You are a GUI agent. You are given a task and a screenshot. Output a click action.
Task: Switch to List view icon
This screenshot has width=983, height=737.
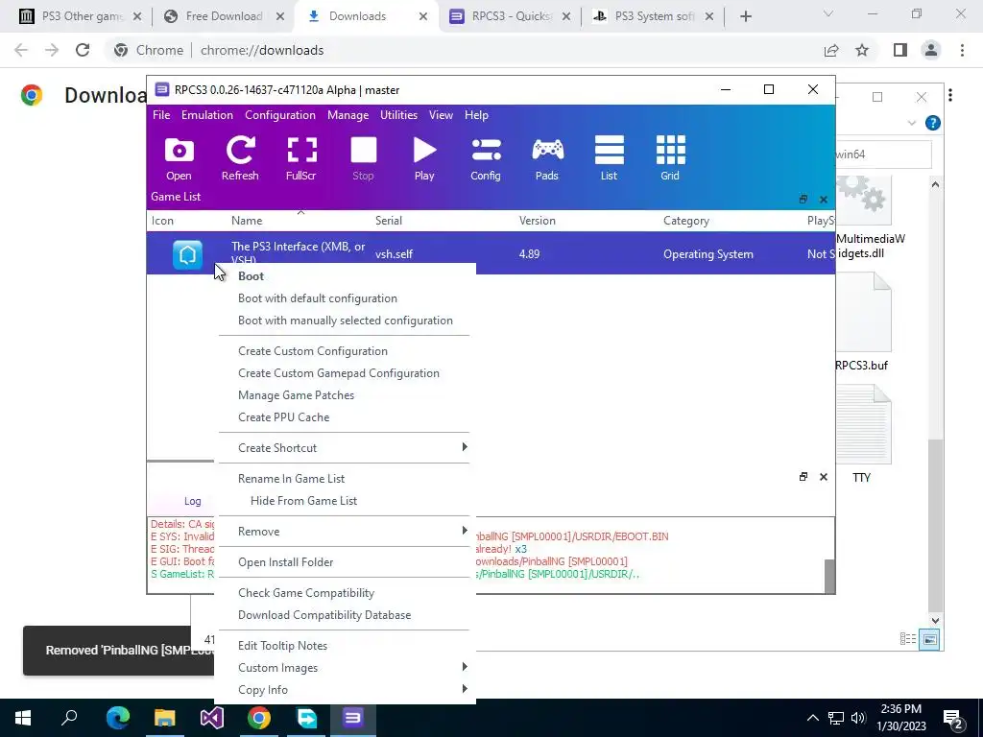(609, 158)
